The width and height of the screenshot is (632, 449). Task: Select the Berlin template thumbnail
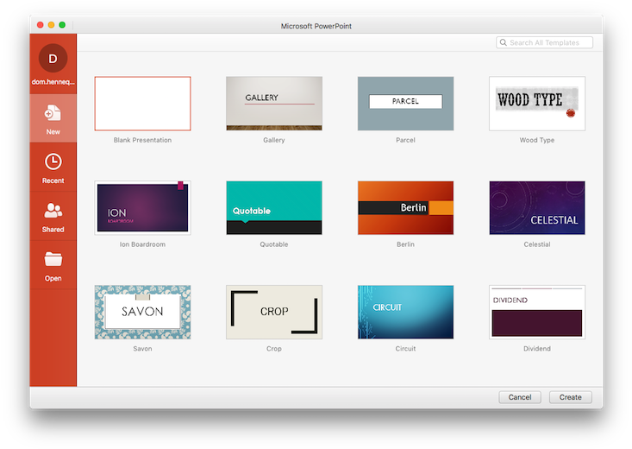click(405, 208)
